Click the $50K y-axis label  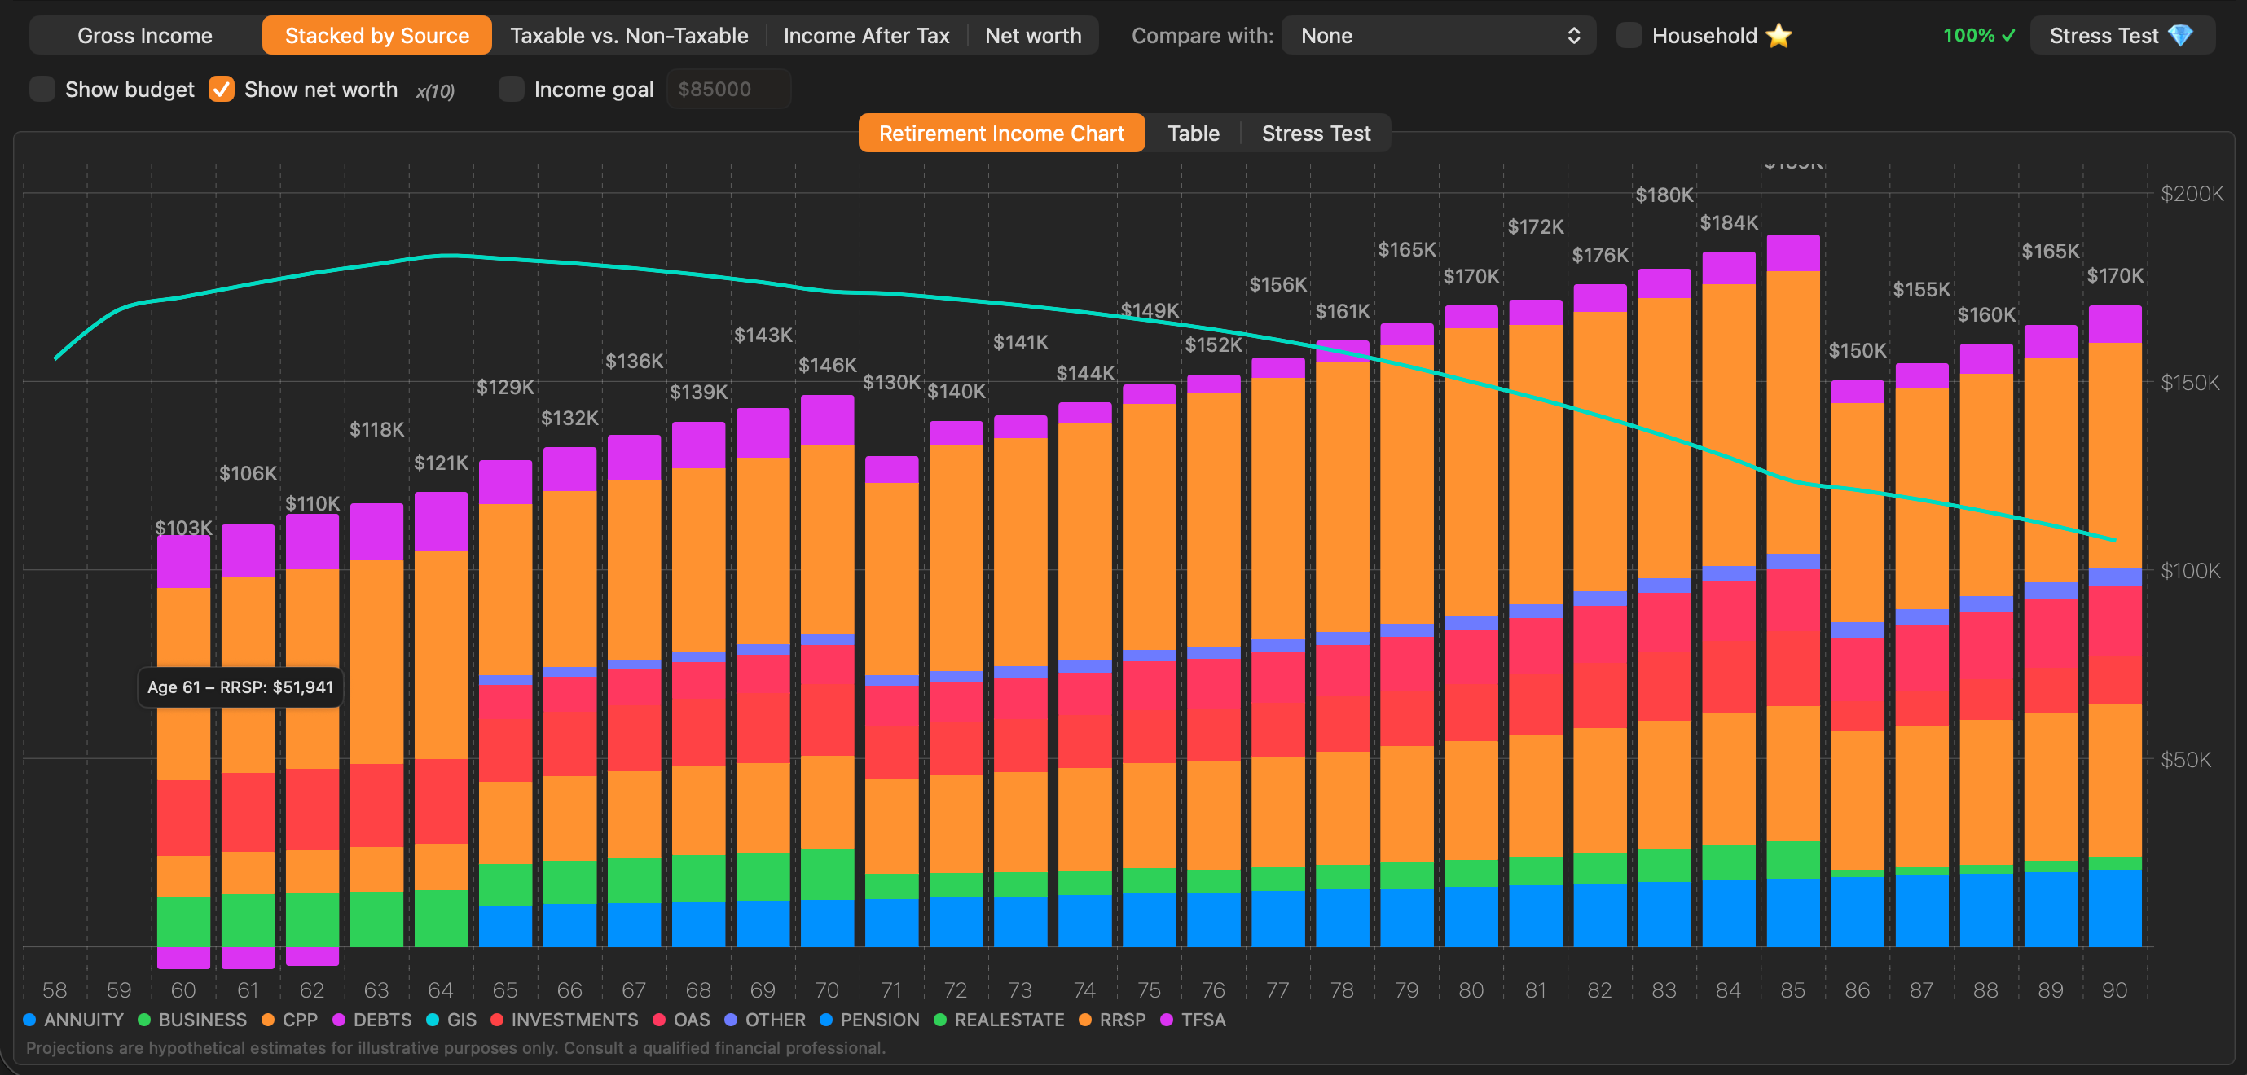pyautogui.click(x=2185, y=759)
